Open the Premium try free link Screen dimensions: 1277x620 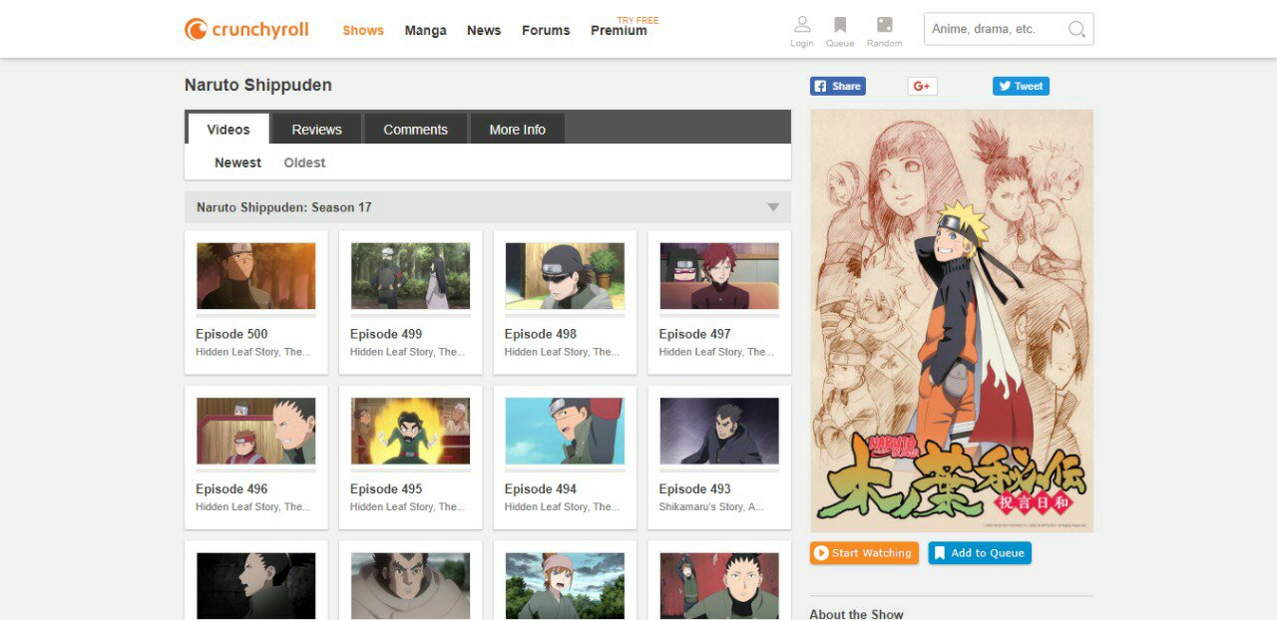[x=619, y=30]
